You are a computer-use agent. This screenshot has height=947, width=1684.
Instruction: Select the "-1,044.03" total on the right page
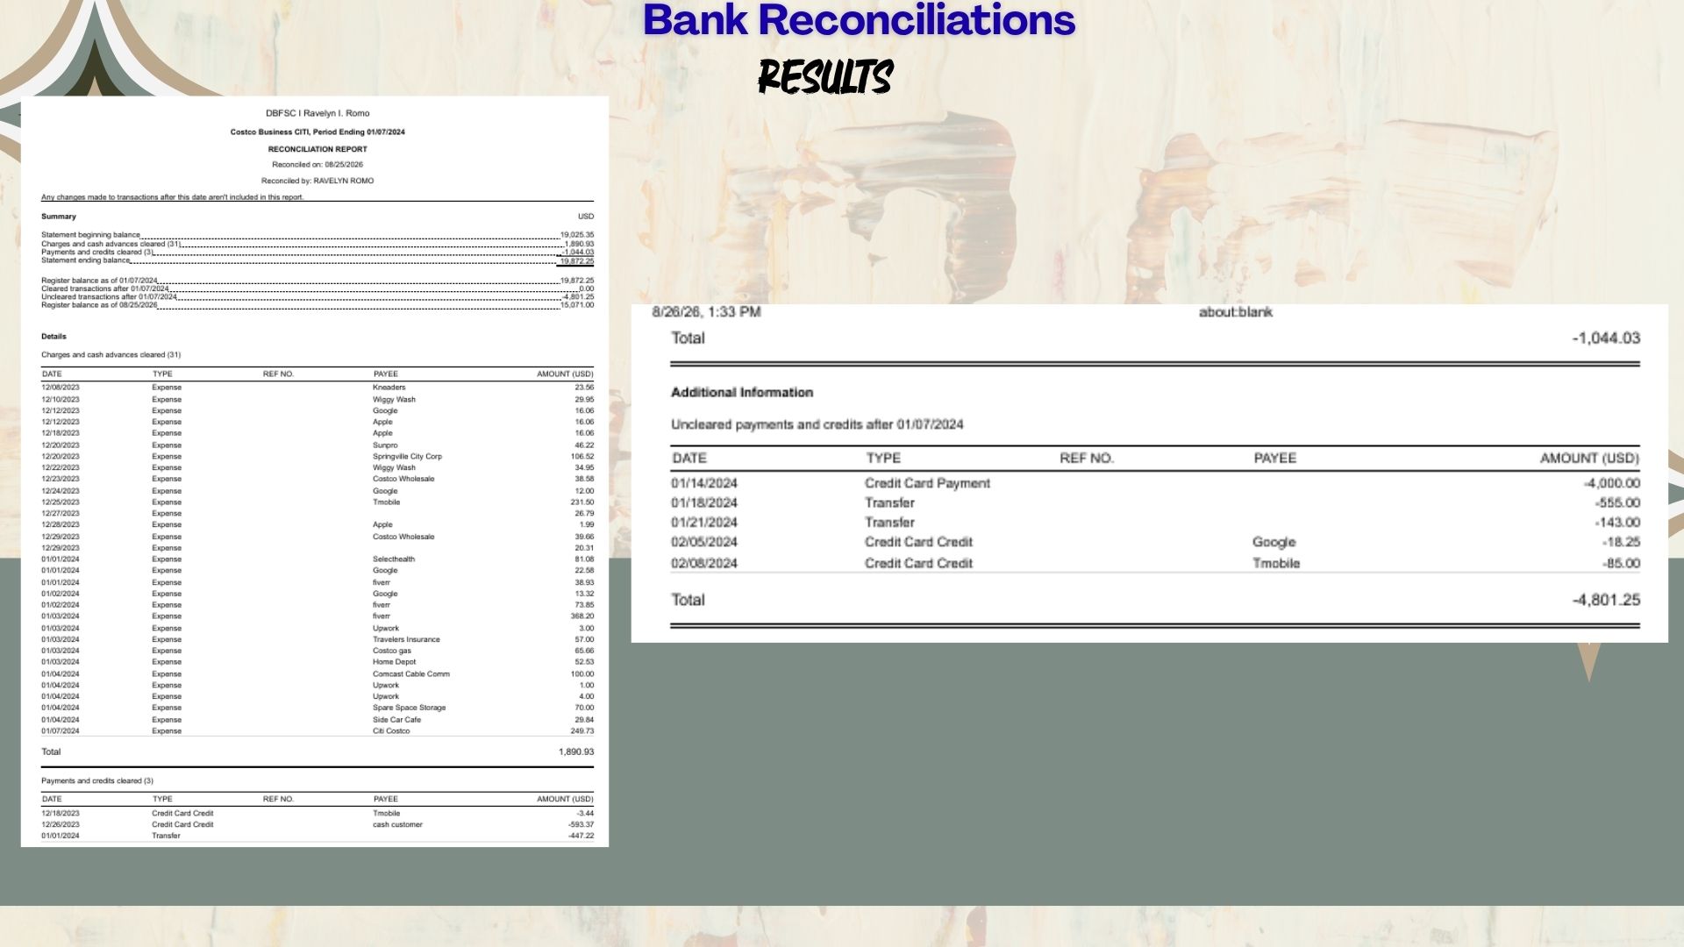click(1606, 338)
